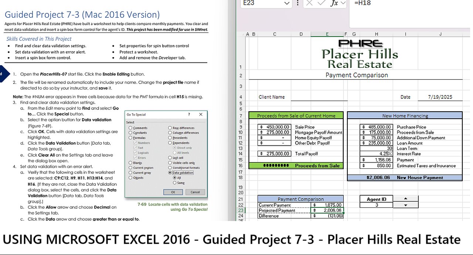Open the Name Box dropdown arrow

pos(287,3)
